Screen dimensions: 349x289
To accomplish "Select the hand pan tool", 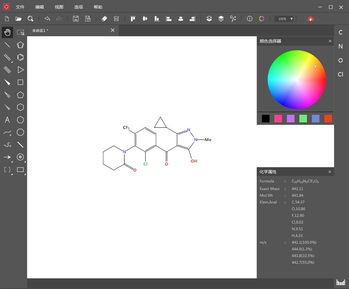I will click(7, 32).
